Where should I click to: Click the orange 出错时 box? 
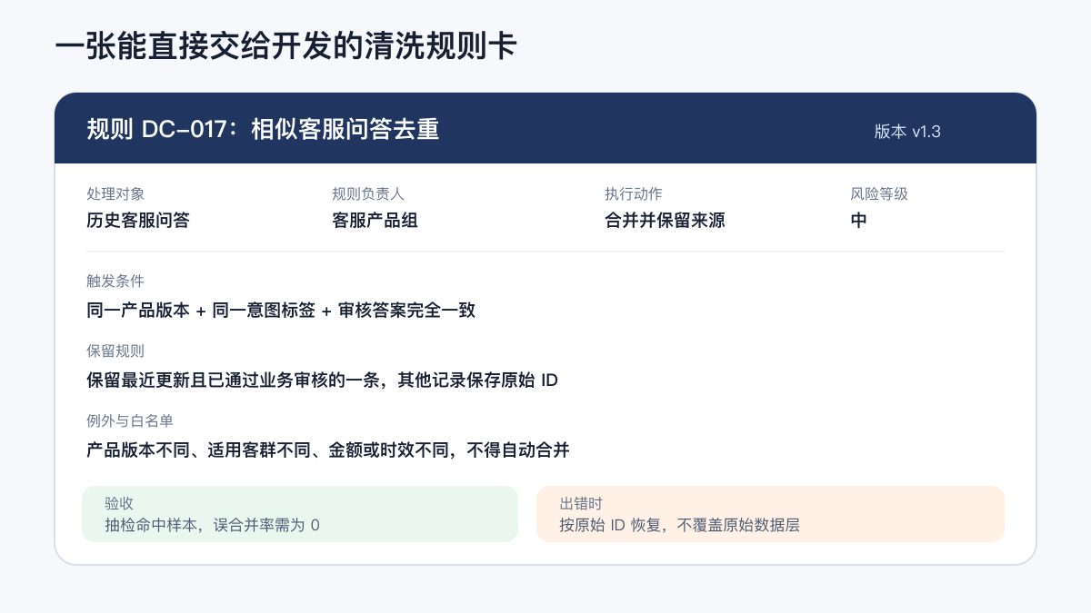click(x=770, y=514)
